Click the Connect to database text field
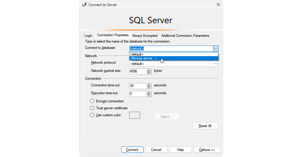Viewport: 302px width, 157px height. 171,49
